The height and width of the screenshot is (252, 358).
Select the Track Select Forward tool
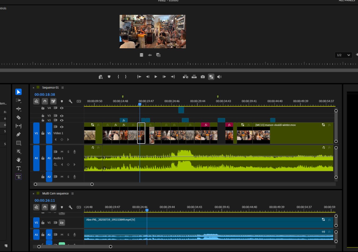(x=19, y=100)
